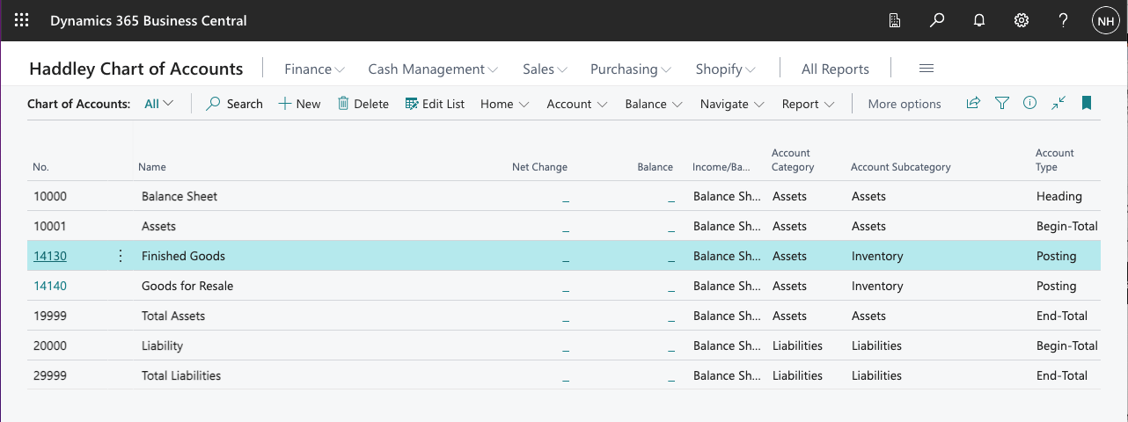
Task: Click the help question mark icon
Action: [1063, 20]
